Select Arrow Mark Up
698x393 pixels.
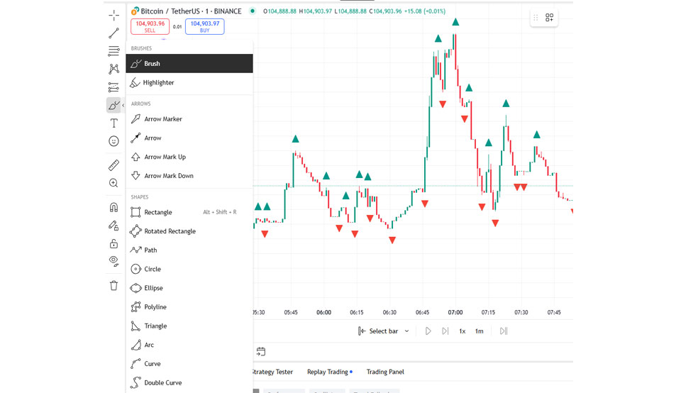pyautogui.click(x=189, y=157)
